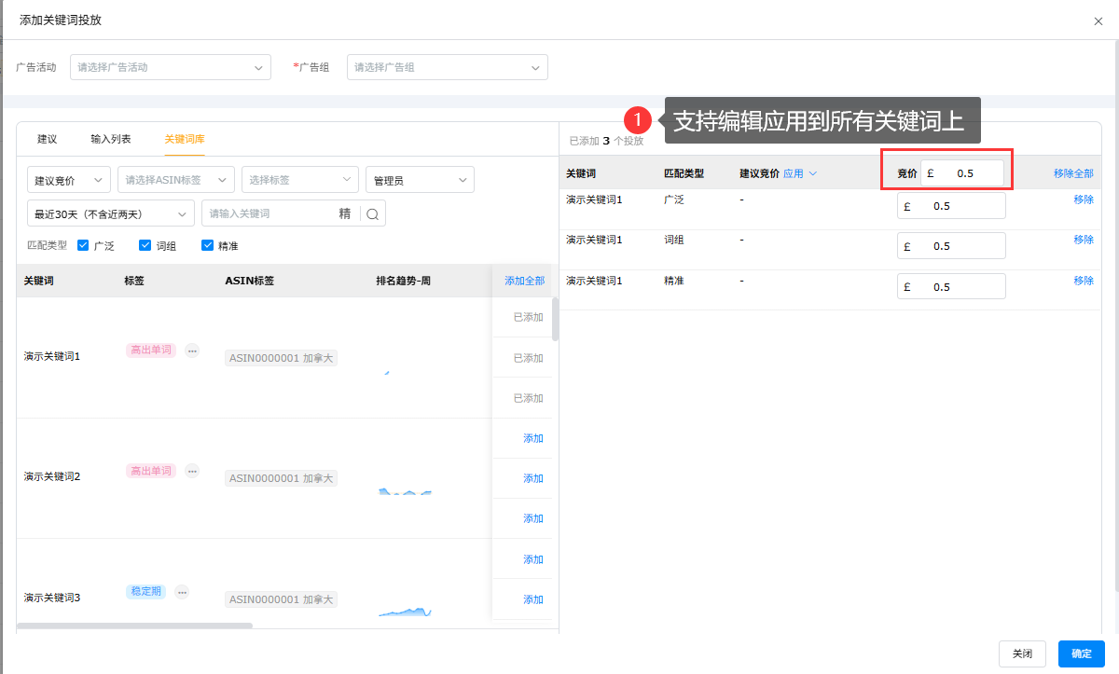Click the ellipsis icon beside 演示关键词2 tag
The image size is (1119, 674).
pyautogui.click(x=192, y=471)
